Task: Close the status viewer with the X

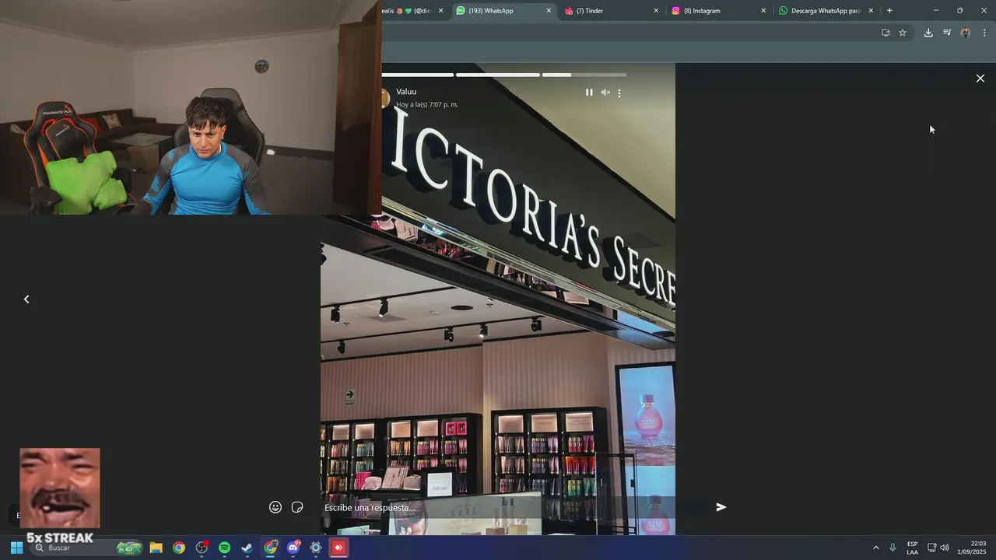Action: (980, 79)
